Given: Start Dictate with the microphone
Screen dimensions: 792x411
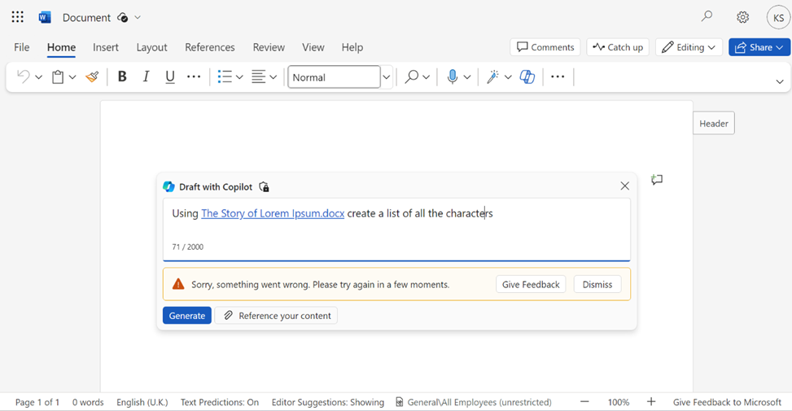Looking at the screenshot, I should [453, 77].
